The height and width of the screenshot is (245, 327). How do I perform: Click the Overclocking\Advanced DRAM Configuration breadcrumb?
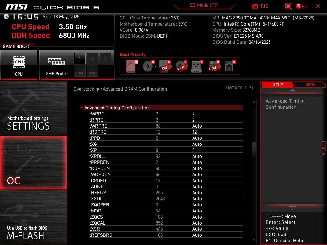point(120,89)
